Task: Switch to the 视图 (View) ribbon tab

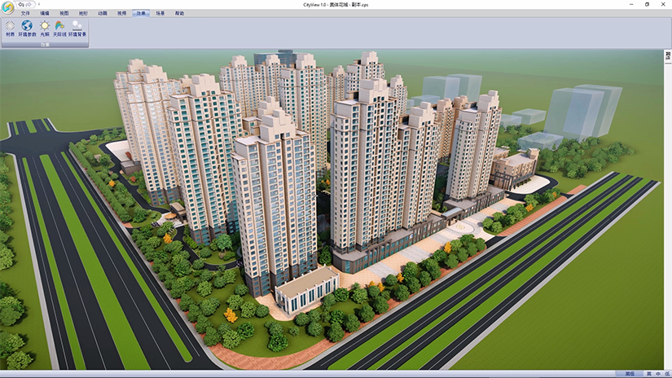Action: [64, 14]
